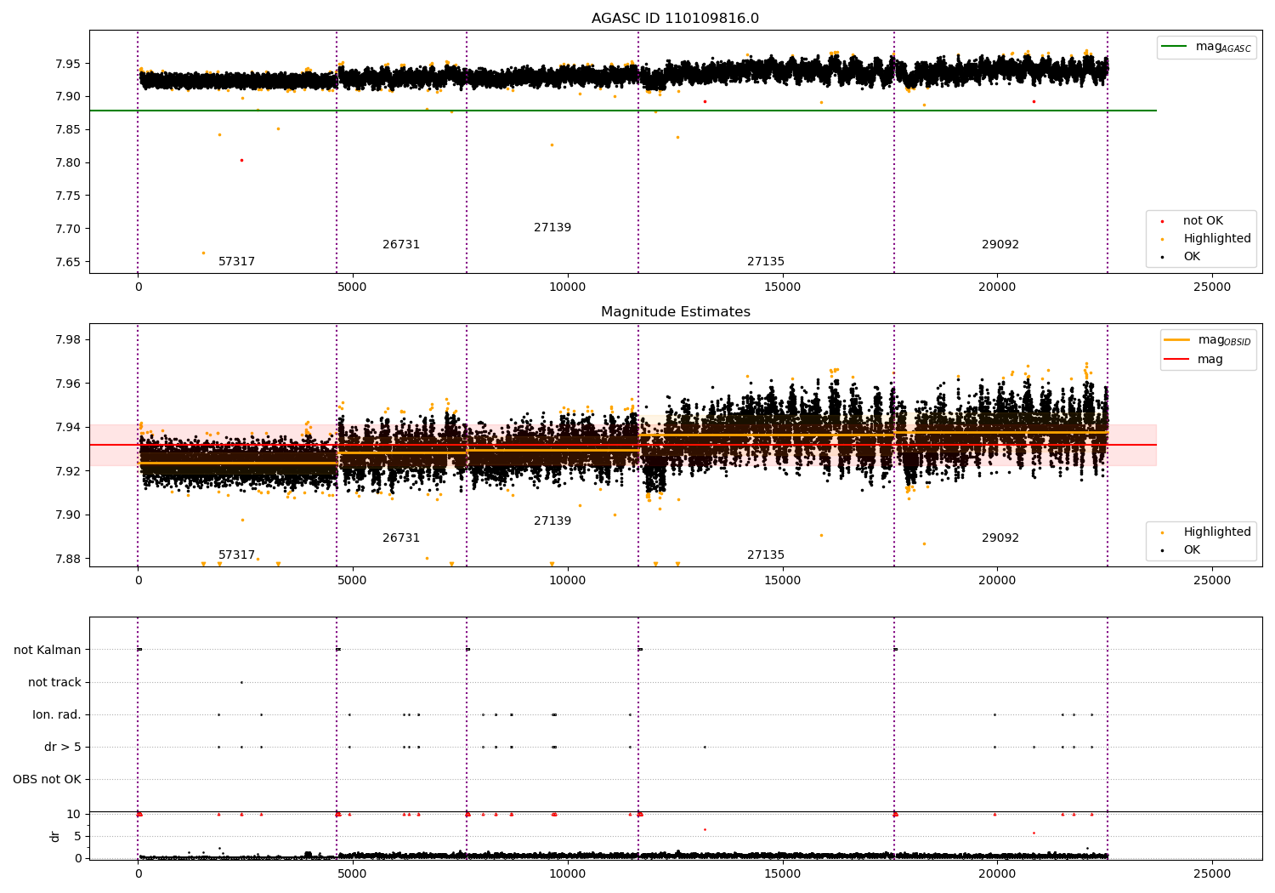Click the 7.95 y-axis tick label
This screenshot has height=893, width=1275.
pos(68,64)
